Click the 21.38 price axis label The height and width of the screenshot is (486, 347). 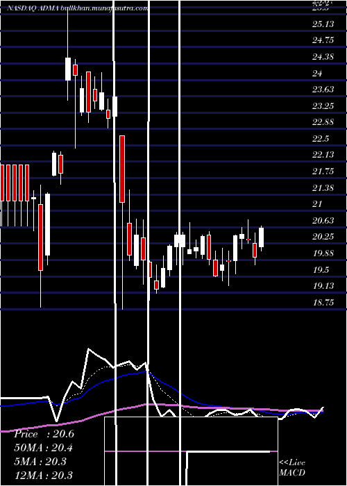(323, 187)
